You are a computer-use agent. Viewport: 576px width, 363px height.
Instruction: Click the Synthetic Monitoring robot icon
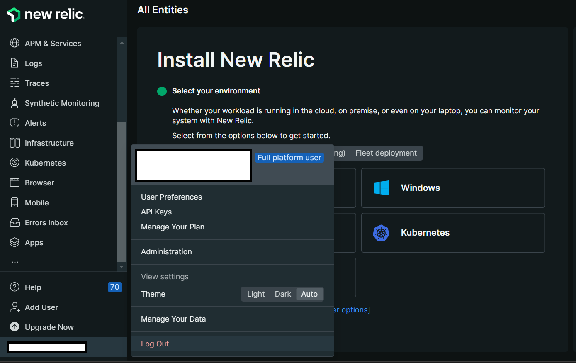point(15,103)
